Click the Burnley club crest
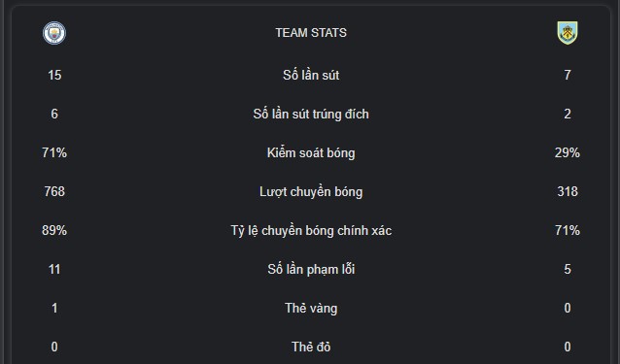The image size is (620, 364). 568,33
